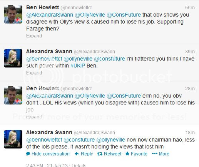This screenshot has height=167, width=199.
Task: Expand the 39m Alexandra Swann tweet
Action: point(34,73)
